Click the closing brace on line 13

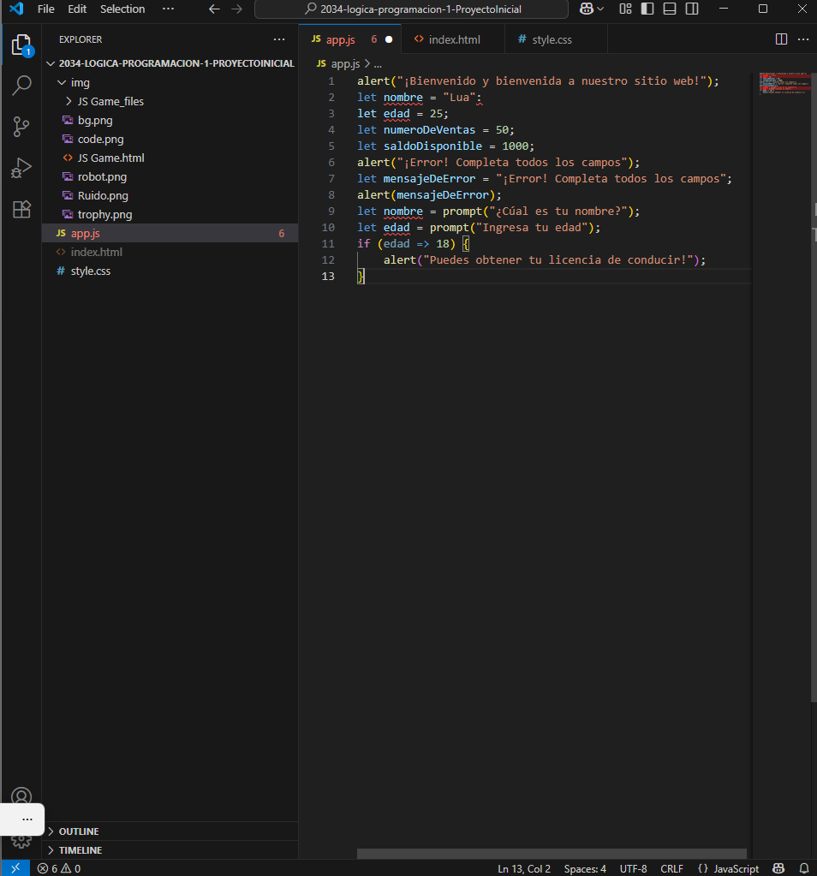(x=361, y=276)
